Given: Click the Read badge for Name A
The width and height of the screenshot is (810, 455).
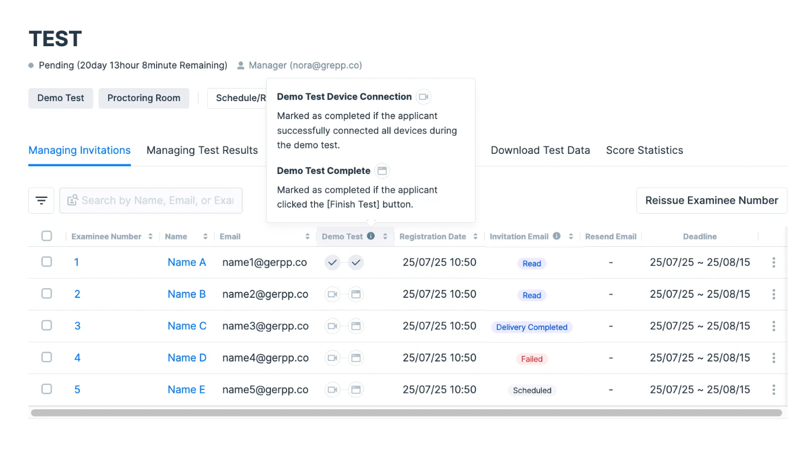Looking at the screenshot, I should [532, 264].
